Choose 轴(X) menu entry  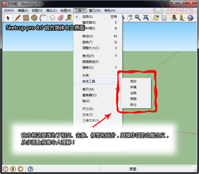point(98,101)
